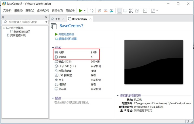Revert virtual machine to snapshot icon
The image size is (194, 124).
point(105,11)
